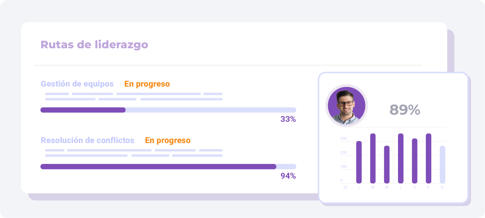Select the J day bar in chart

coord(401,158)
